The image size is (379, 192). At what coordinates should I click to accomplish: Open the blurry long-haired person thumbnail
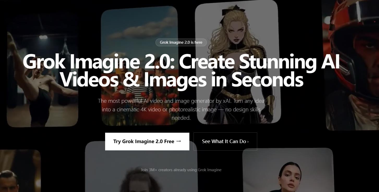tap(141, 180)
